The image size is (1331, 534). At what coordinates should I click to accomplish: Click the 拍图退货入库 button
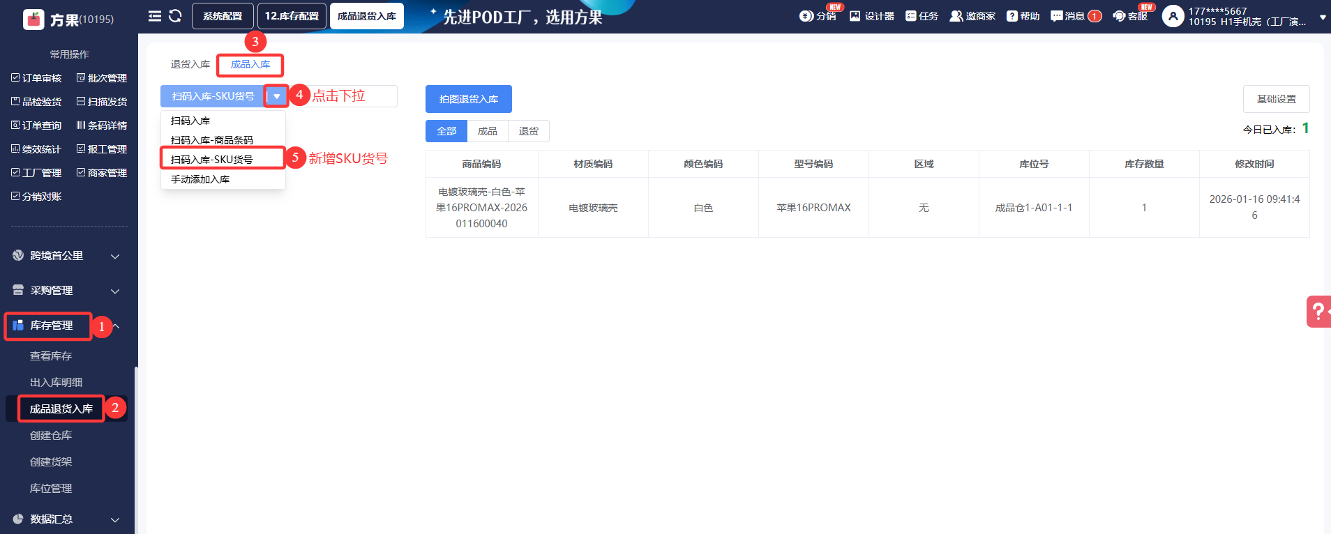click(x=468, y=99)
